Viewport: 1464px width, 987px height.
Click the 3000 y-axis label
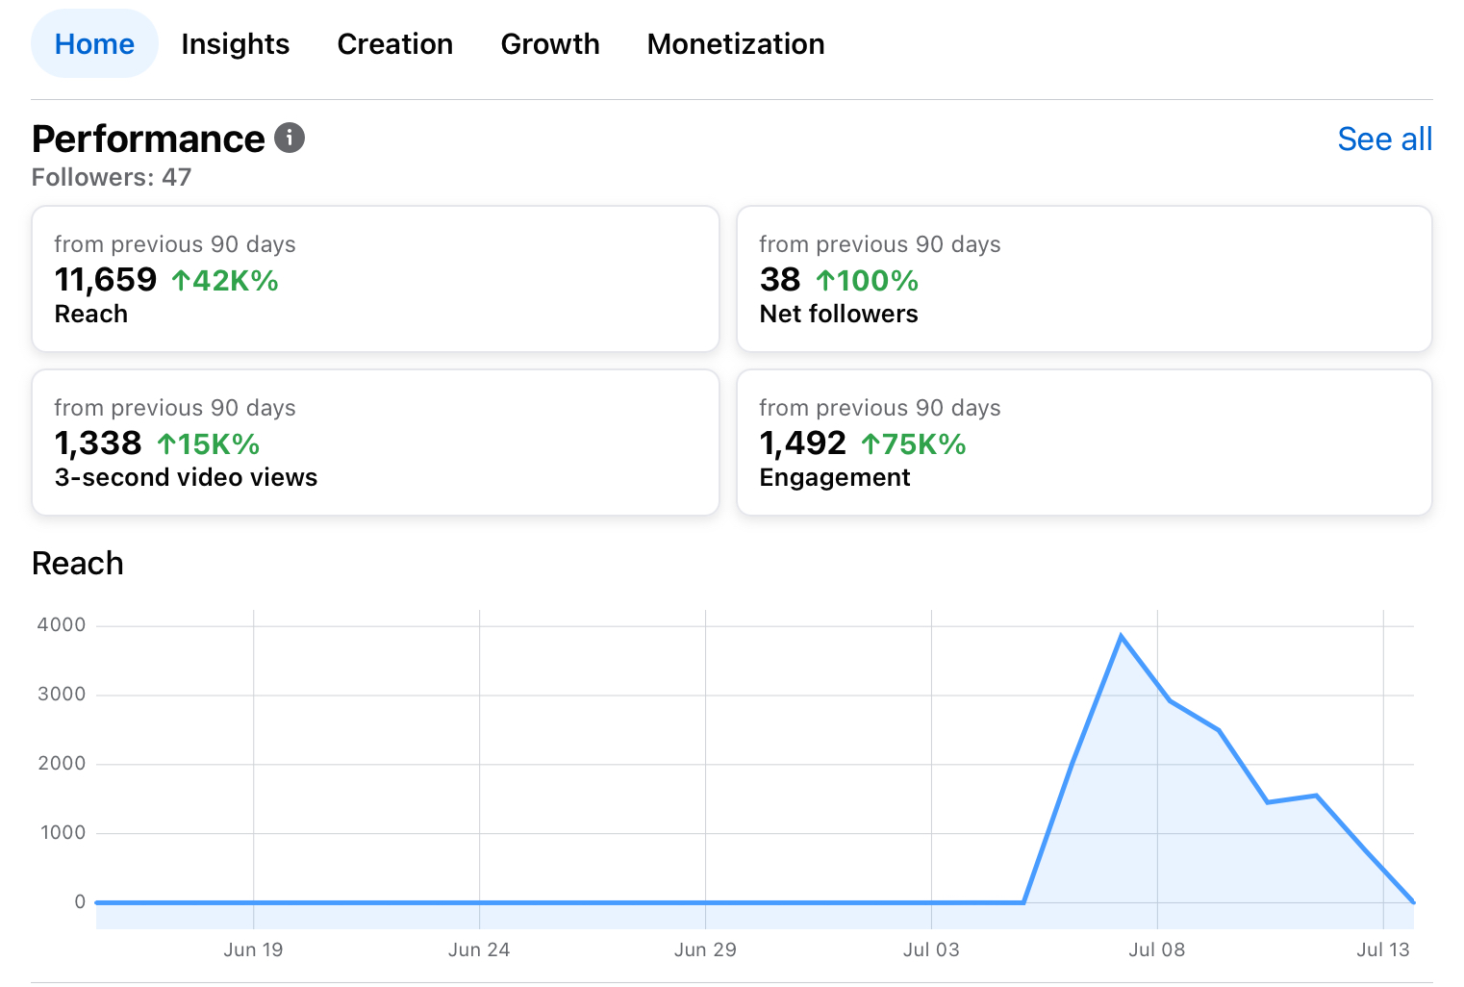coord(62,695)
